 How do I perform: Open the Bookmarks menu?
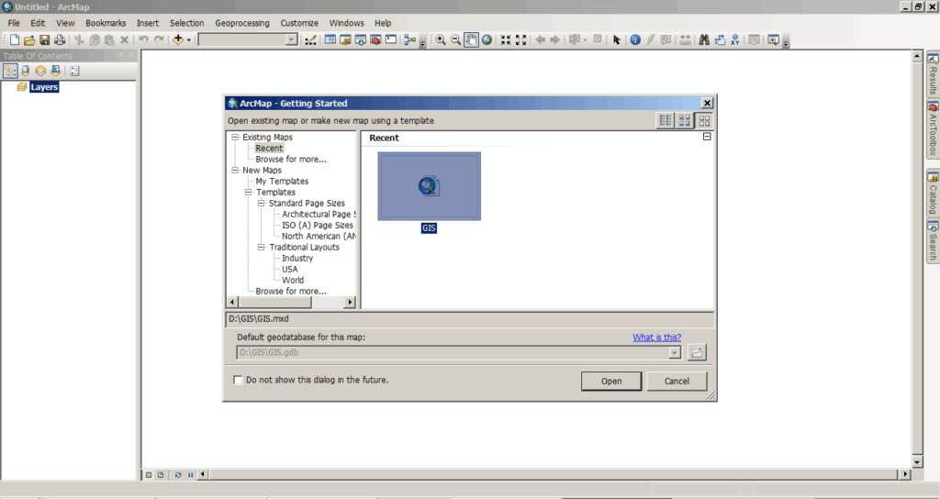click(x=106, y=23)
